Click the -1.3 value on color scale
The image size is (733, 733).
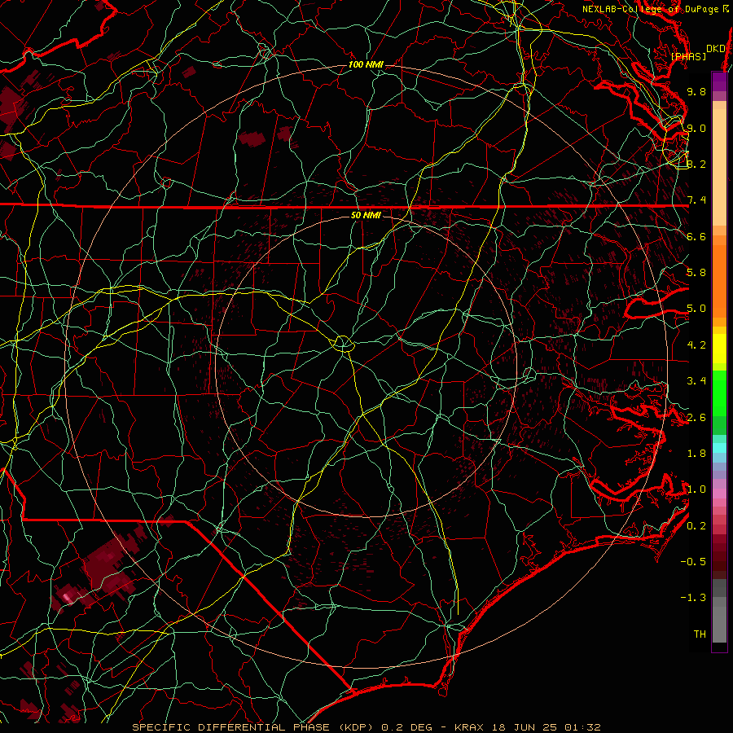tap(693, 598)
